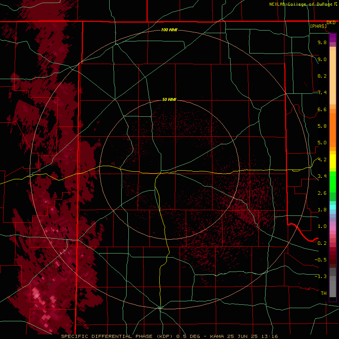This screenshot has height=339, width=339.
Task: Click the 5.8 legend value
Action: [322, 126]
